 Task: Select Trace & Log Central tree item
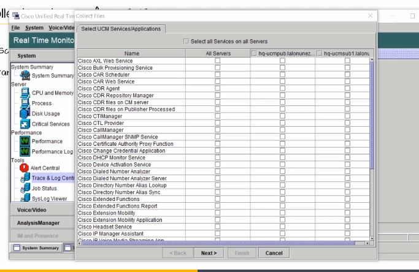(x=53, y=178)
